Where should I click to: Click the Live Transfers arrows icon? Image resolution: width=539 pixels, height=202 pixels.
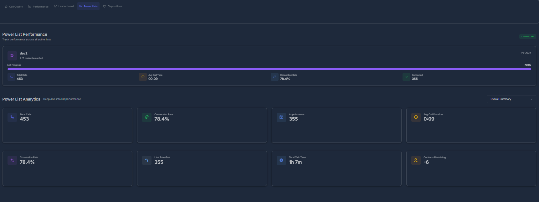pos(146,160)
